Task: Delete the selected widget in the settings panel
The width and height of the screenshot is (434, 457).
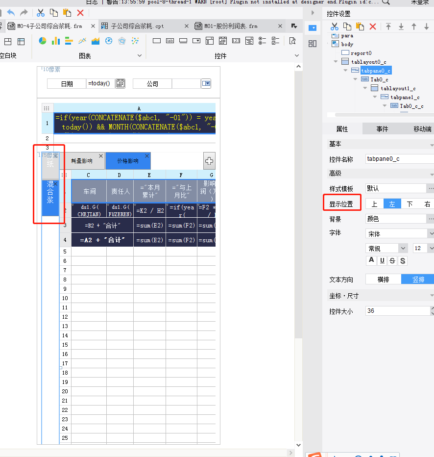Action: click(x=373, y=26)
